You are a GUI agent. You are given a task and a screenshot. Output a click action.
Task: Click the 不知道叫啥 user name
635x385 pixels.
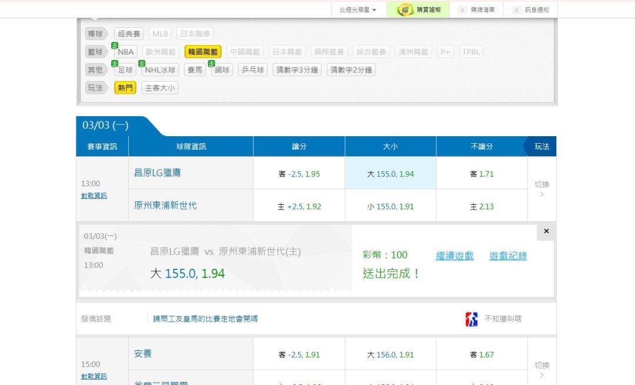tap(503, 319)
